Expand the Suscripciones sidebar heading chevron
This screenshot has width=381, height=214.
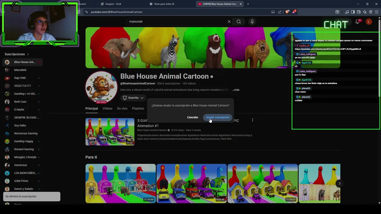coord(28,54)
